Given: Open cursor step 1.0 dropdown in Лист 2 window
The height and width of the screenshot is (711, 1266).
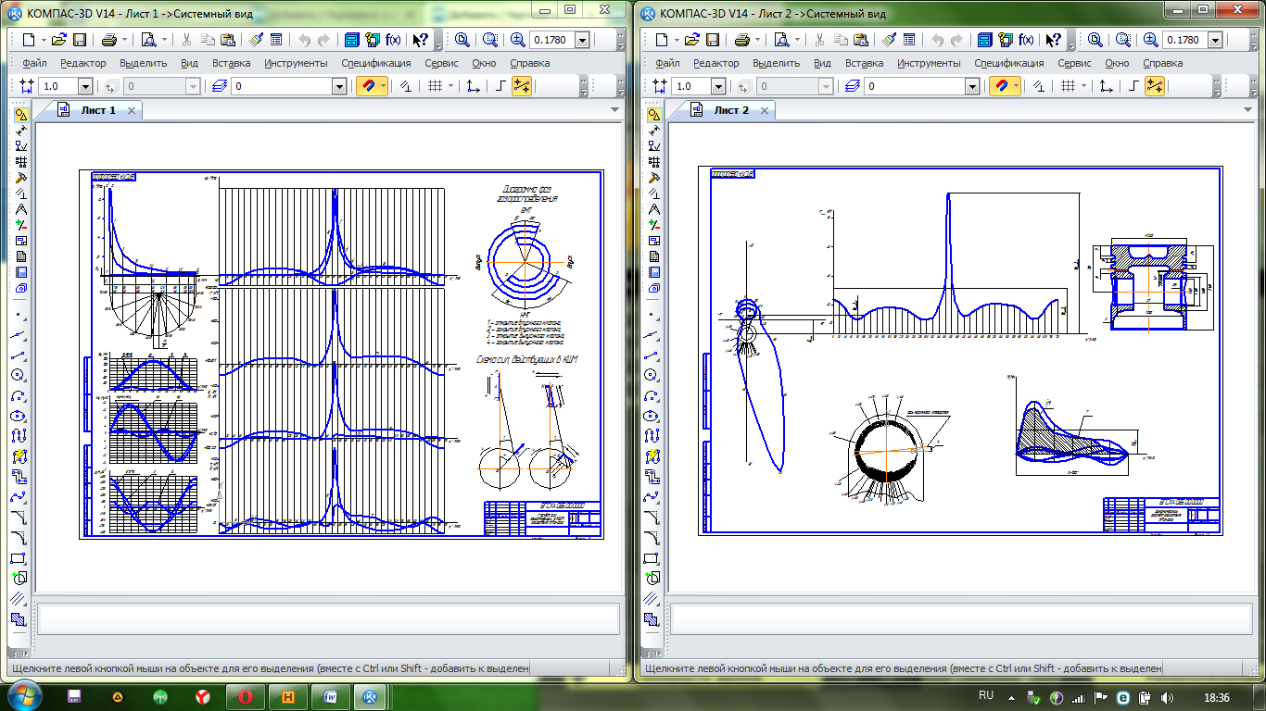Looking at the screenshot, I should coord(719,85).
